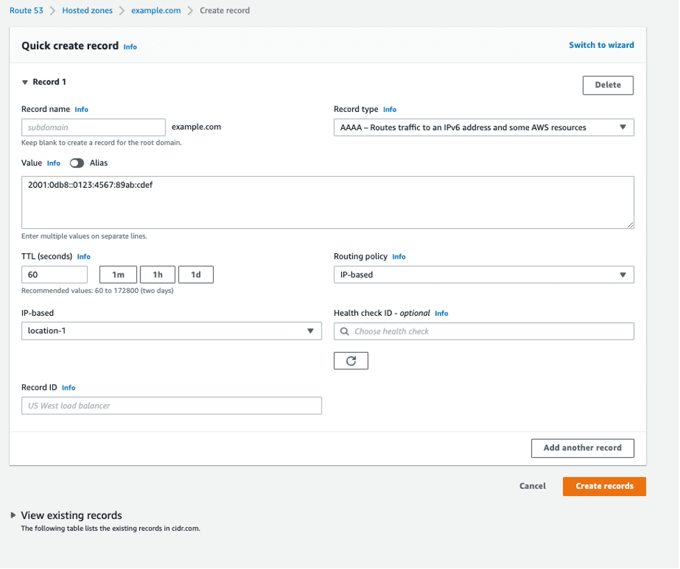680x569 pixels.
Task: Click the search icon in health check field
Action: click(x=345, y=332)
